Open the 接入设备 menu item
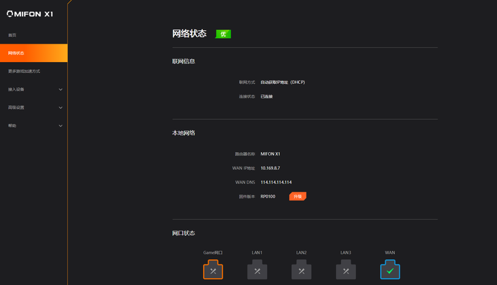Viewport: 497px width, 285px height. [x=16, y=89]
